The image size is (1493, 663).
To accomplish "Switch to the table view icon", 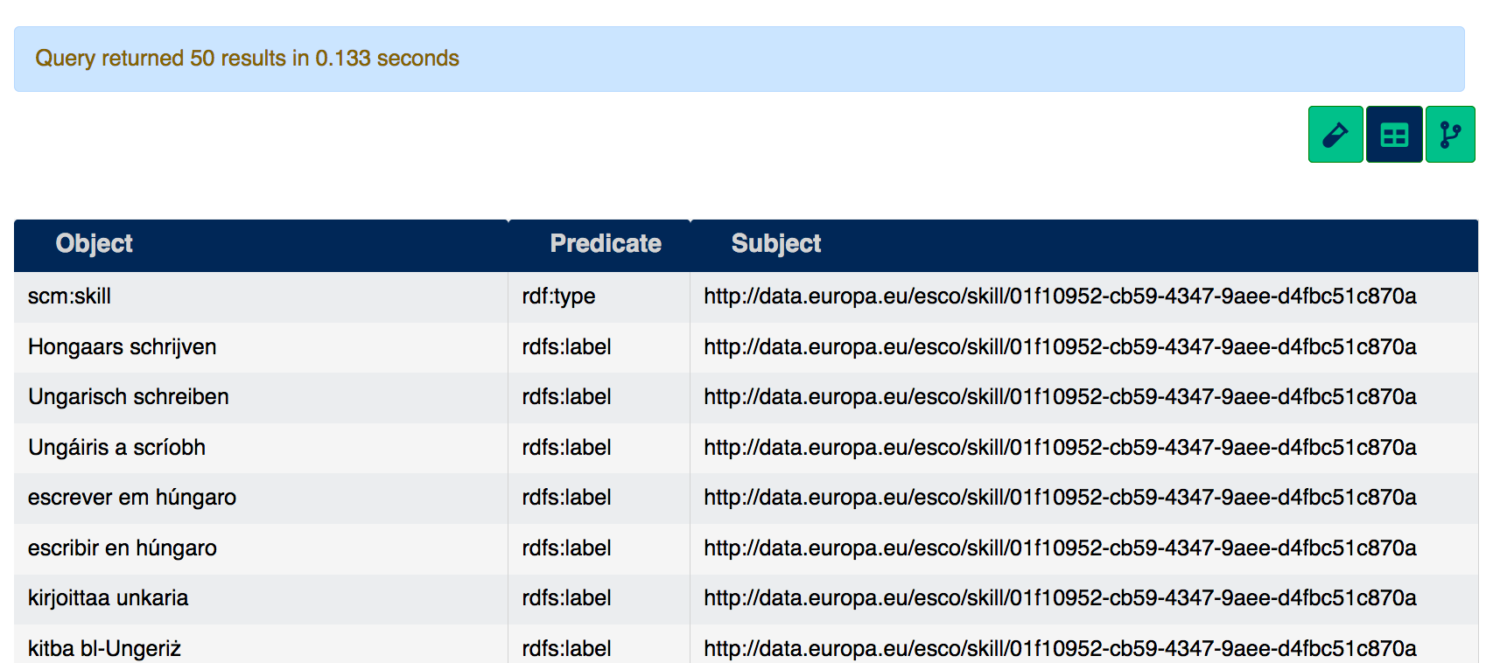I will pyautogui.click(x=1394, y=135).
